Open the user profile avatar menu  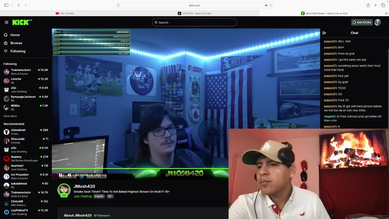tap(377, 22)
